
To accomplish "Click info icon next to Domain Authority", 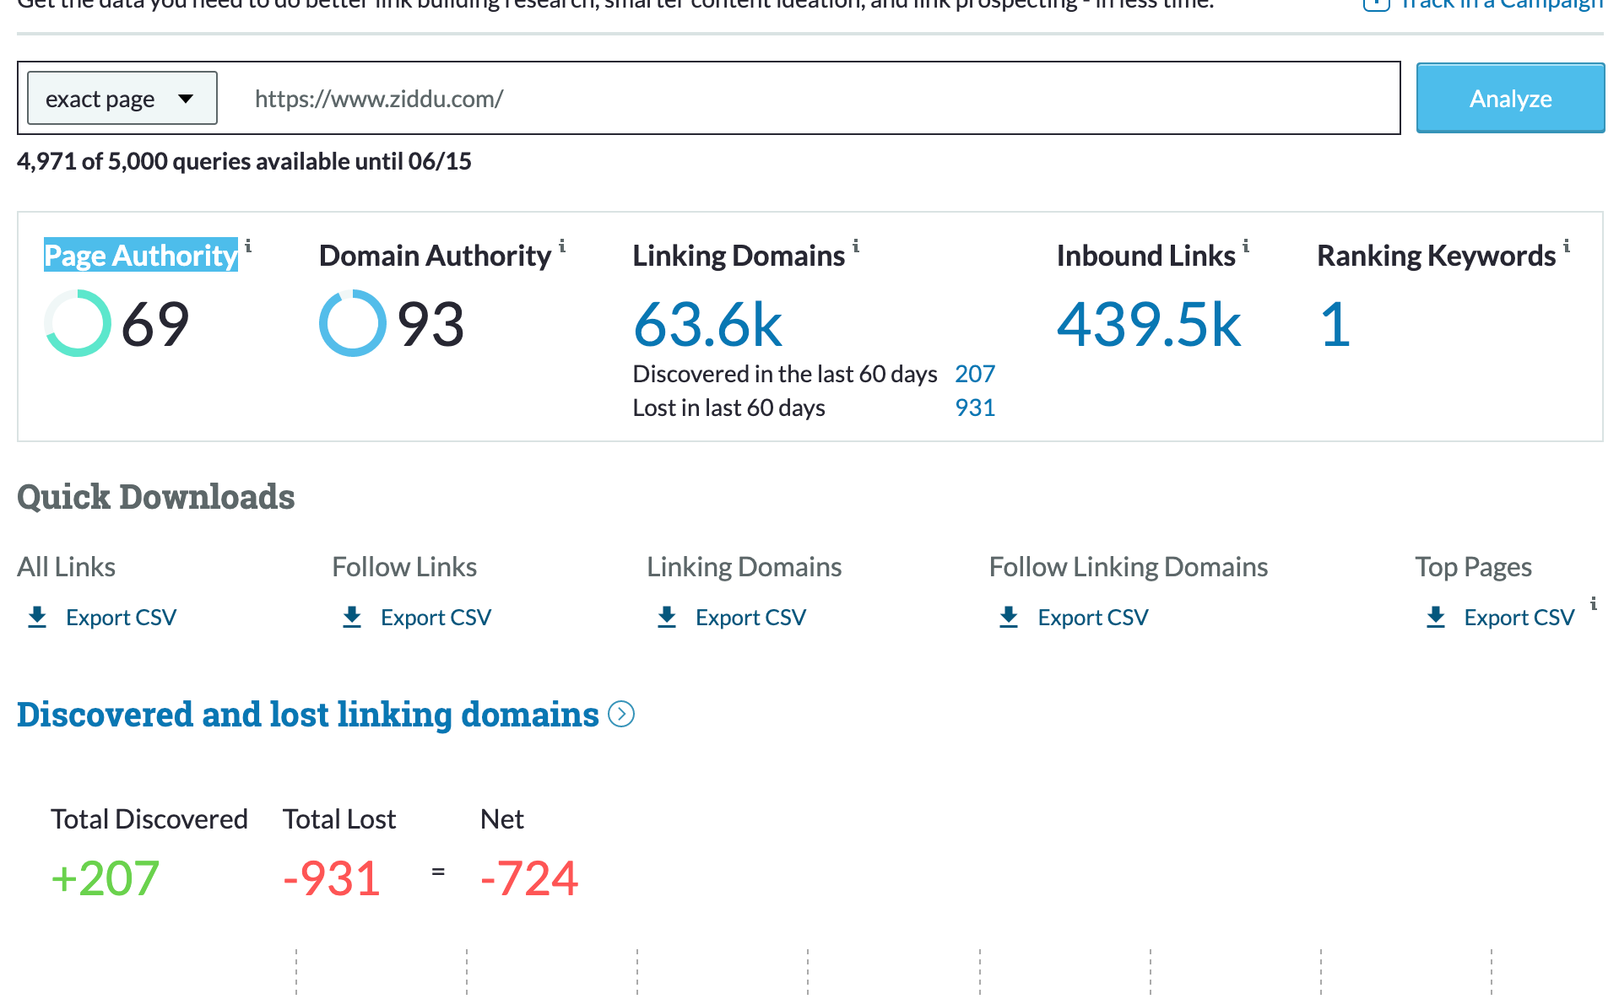I will click(563, 248).
